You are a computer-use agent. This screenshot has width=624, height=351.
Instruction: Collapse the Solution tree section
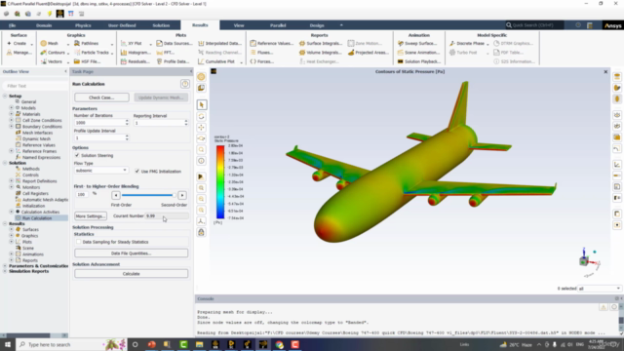coord(5,163)
